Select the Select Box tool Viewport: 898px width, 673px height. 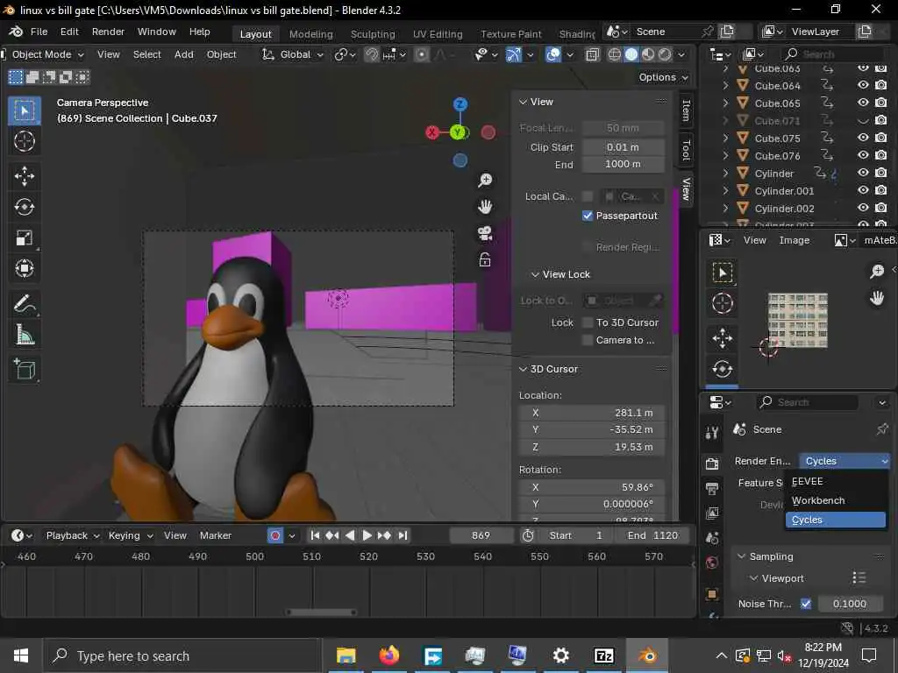pyautogui.click(x=24, y=110)
